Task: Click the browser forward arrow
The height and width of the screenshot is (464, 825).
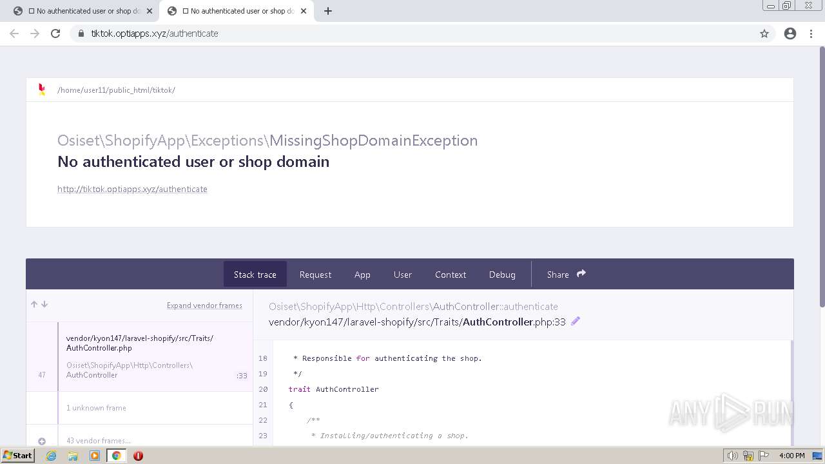Action: point(35,34)
